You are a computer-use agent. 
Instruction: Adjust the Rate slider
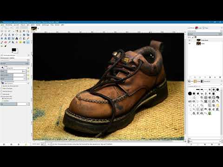pyautogui.click(x=14, y=104)
